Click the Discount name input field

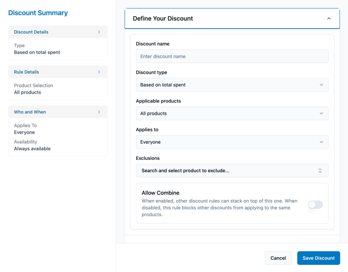click(232, 56)
